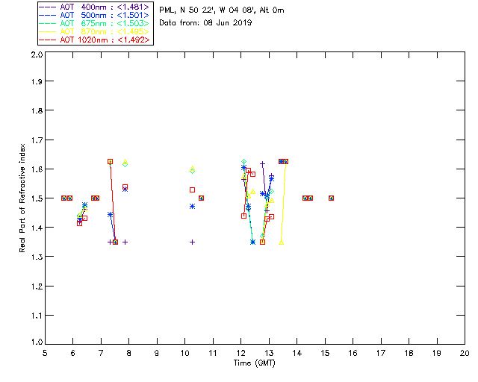Select the yellow triangle marker at 1.35 value
This screenshot has width=478, height=382.
tap(282, 242)
